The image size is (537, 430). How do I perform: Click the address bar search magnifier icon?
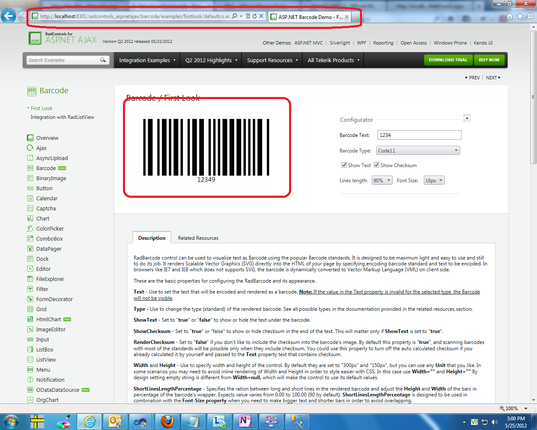point(235,16)
